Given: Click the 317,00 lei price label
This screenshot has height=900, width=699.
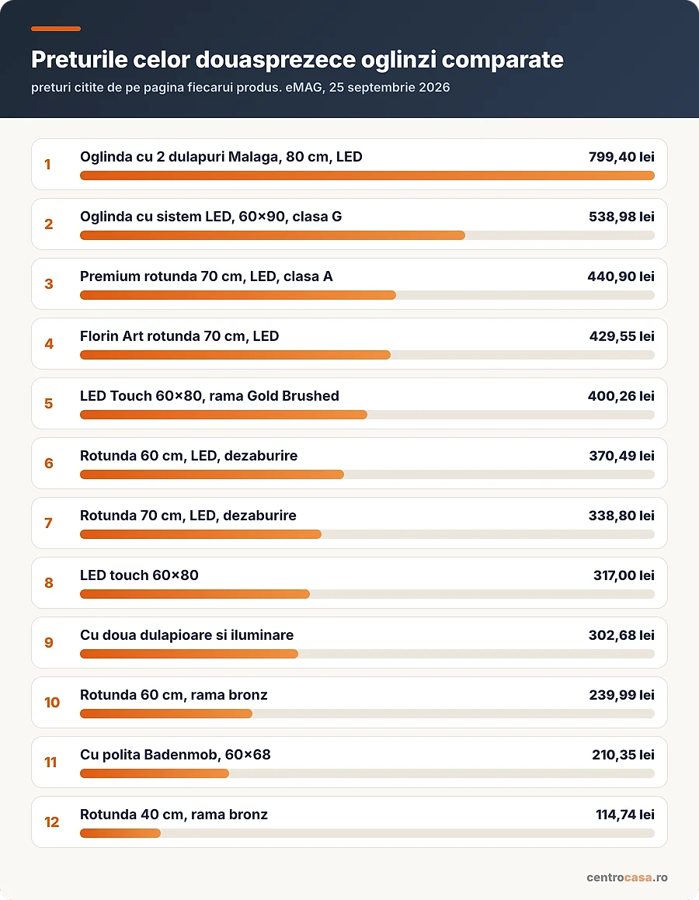Looking at the screenshot, I should (624, 575).
